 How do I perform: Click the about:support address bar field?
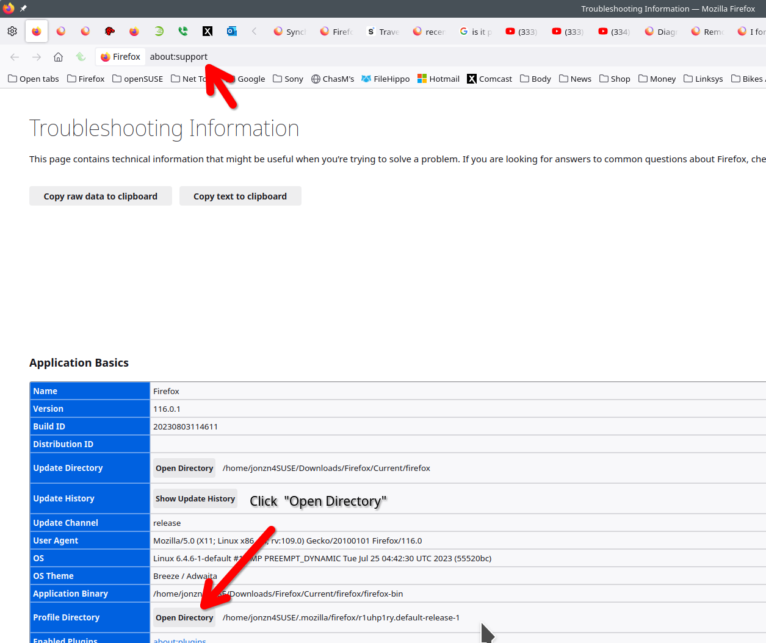click(x=427, y=57)
